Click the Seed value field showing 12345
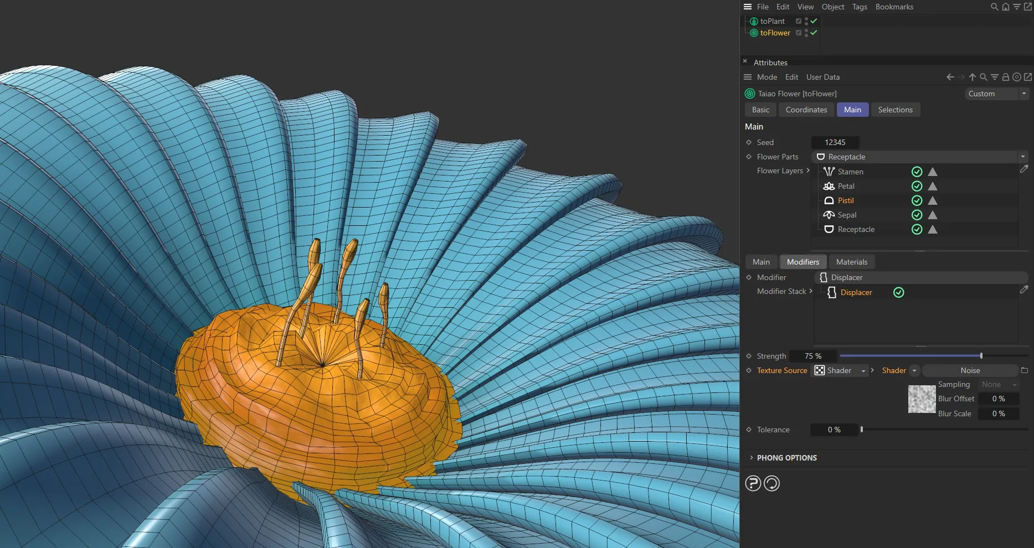This screenshot has height=548, width=1034. tap(835, 142)
